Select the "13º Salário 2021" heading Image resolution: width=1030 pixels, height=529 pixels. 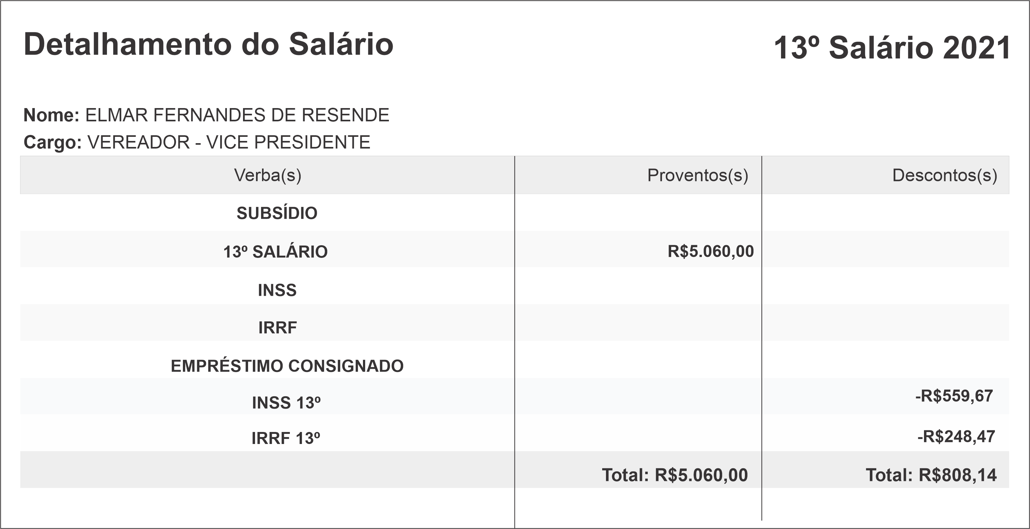(892, 48)
